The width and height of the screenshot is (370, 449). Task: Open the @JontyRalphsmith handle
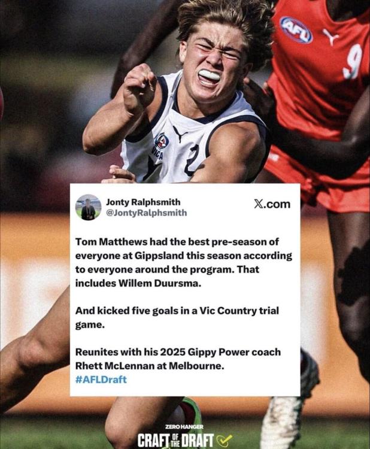pos(146,213)
